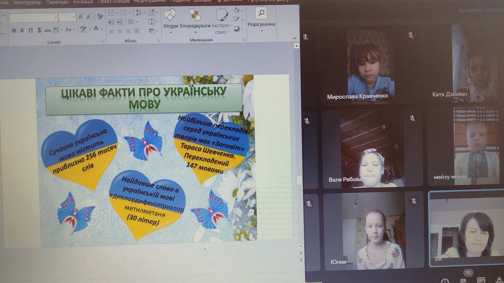Viewport: 504px width, 283px height.
Task: Center align paragraph text
Action: tap(120, 31)
